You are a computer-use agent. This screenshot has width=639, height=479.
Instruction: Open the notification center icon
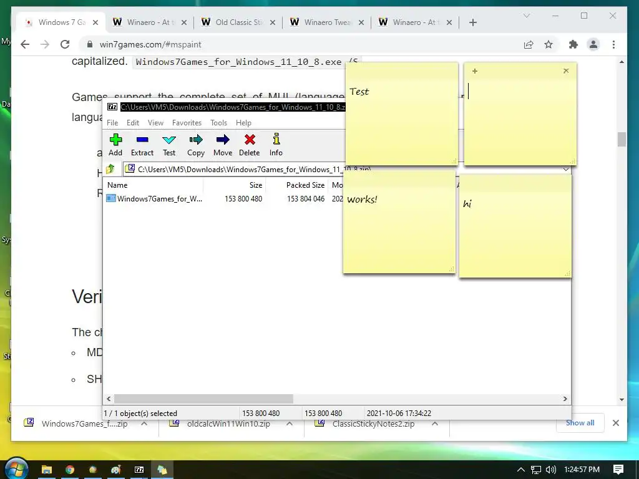coord(618,470)
